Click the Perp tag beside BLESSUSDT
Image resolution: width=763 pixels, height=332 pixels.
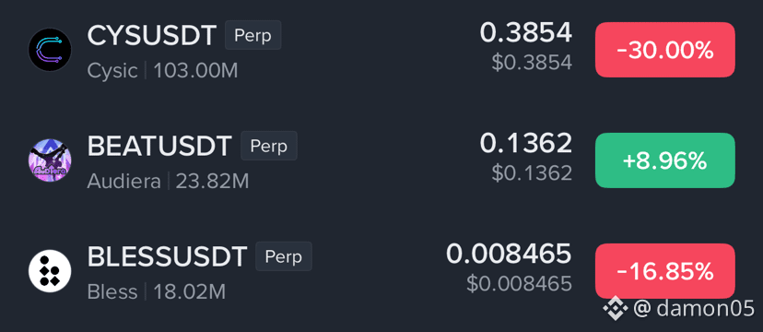[x=284, y=256]
